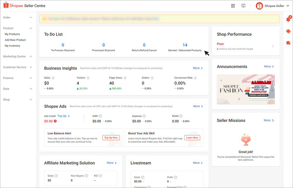Open the info tooltip beside Visitors
The width and height of the screenshot is (293, 188).
(89, 78)
